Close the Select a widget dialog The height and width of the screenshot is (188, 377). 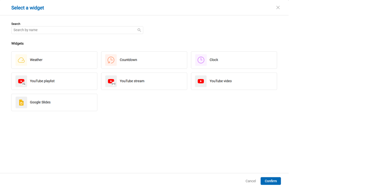click(x=278, y=7)
